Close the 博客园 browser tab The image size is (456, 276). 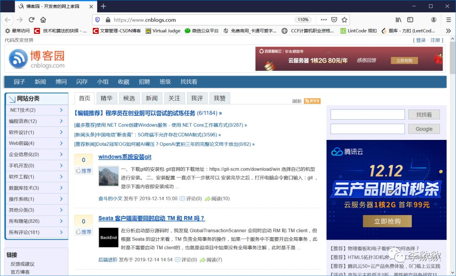[x=91, y=6]
